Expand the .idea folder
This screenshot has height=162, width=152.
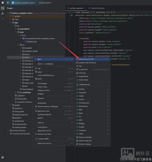pyautogui.click(x=11, y=19)
